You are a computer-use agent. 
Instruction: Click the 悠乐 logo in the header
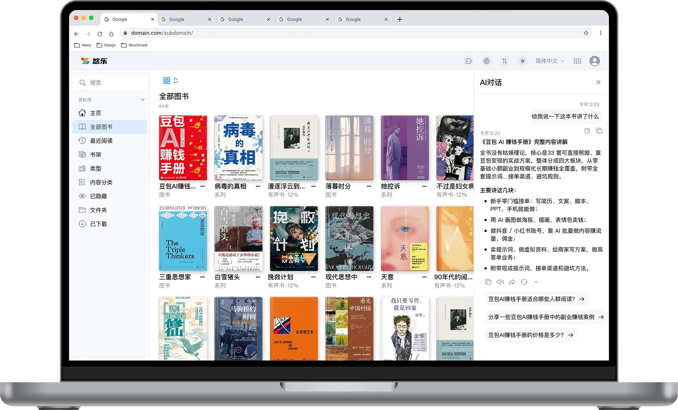[94, 61]
